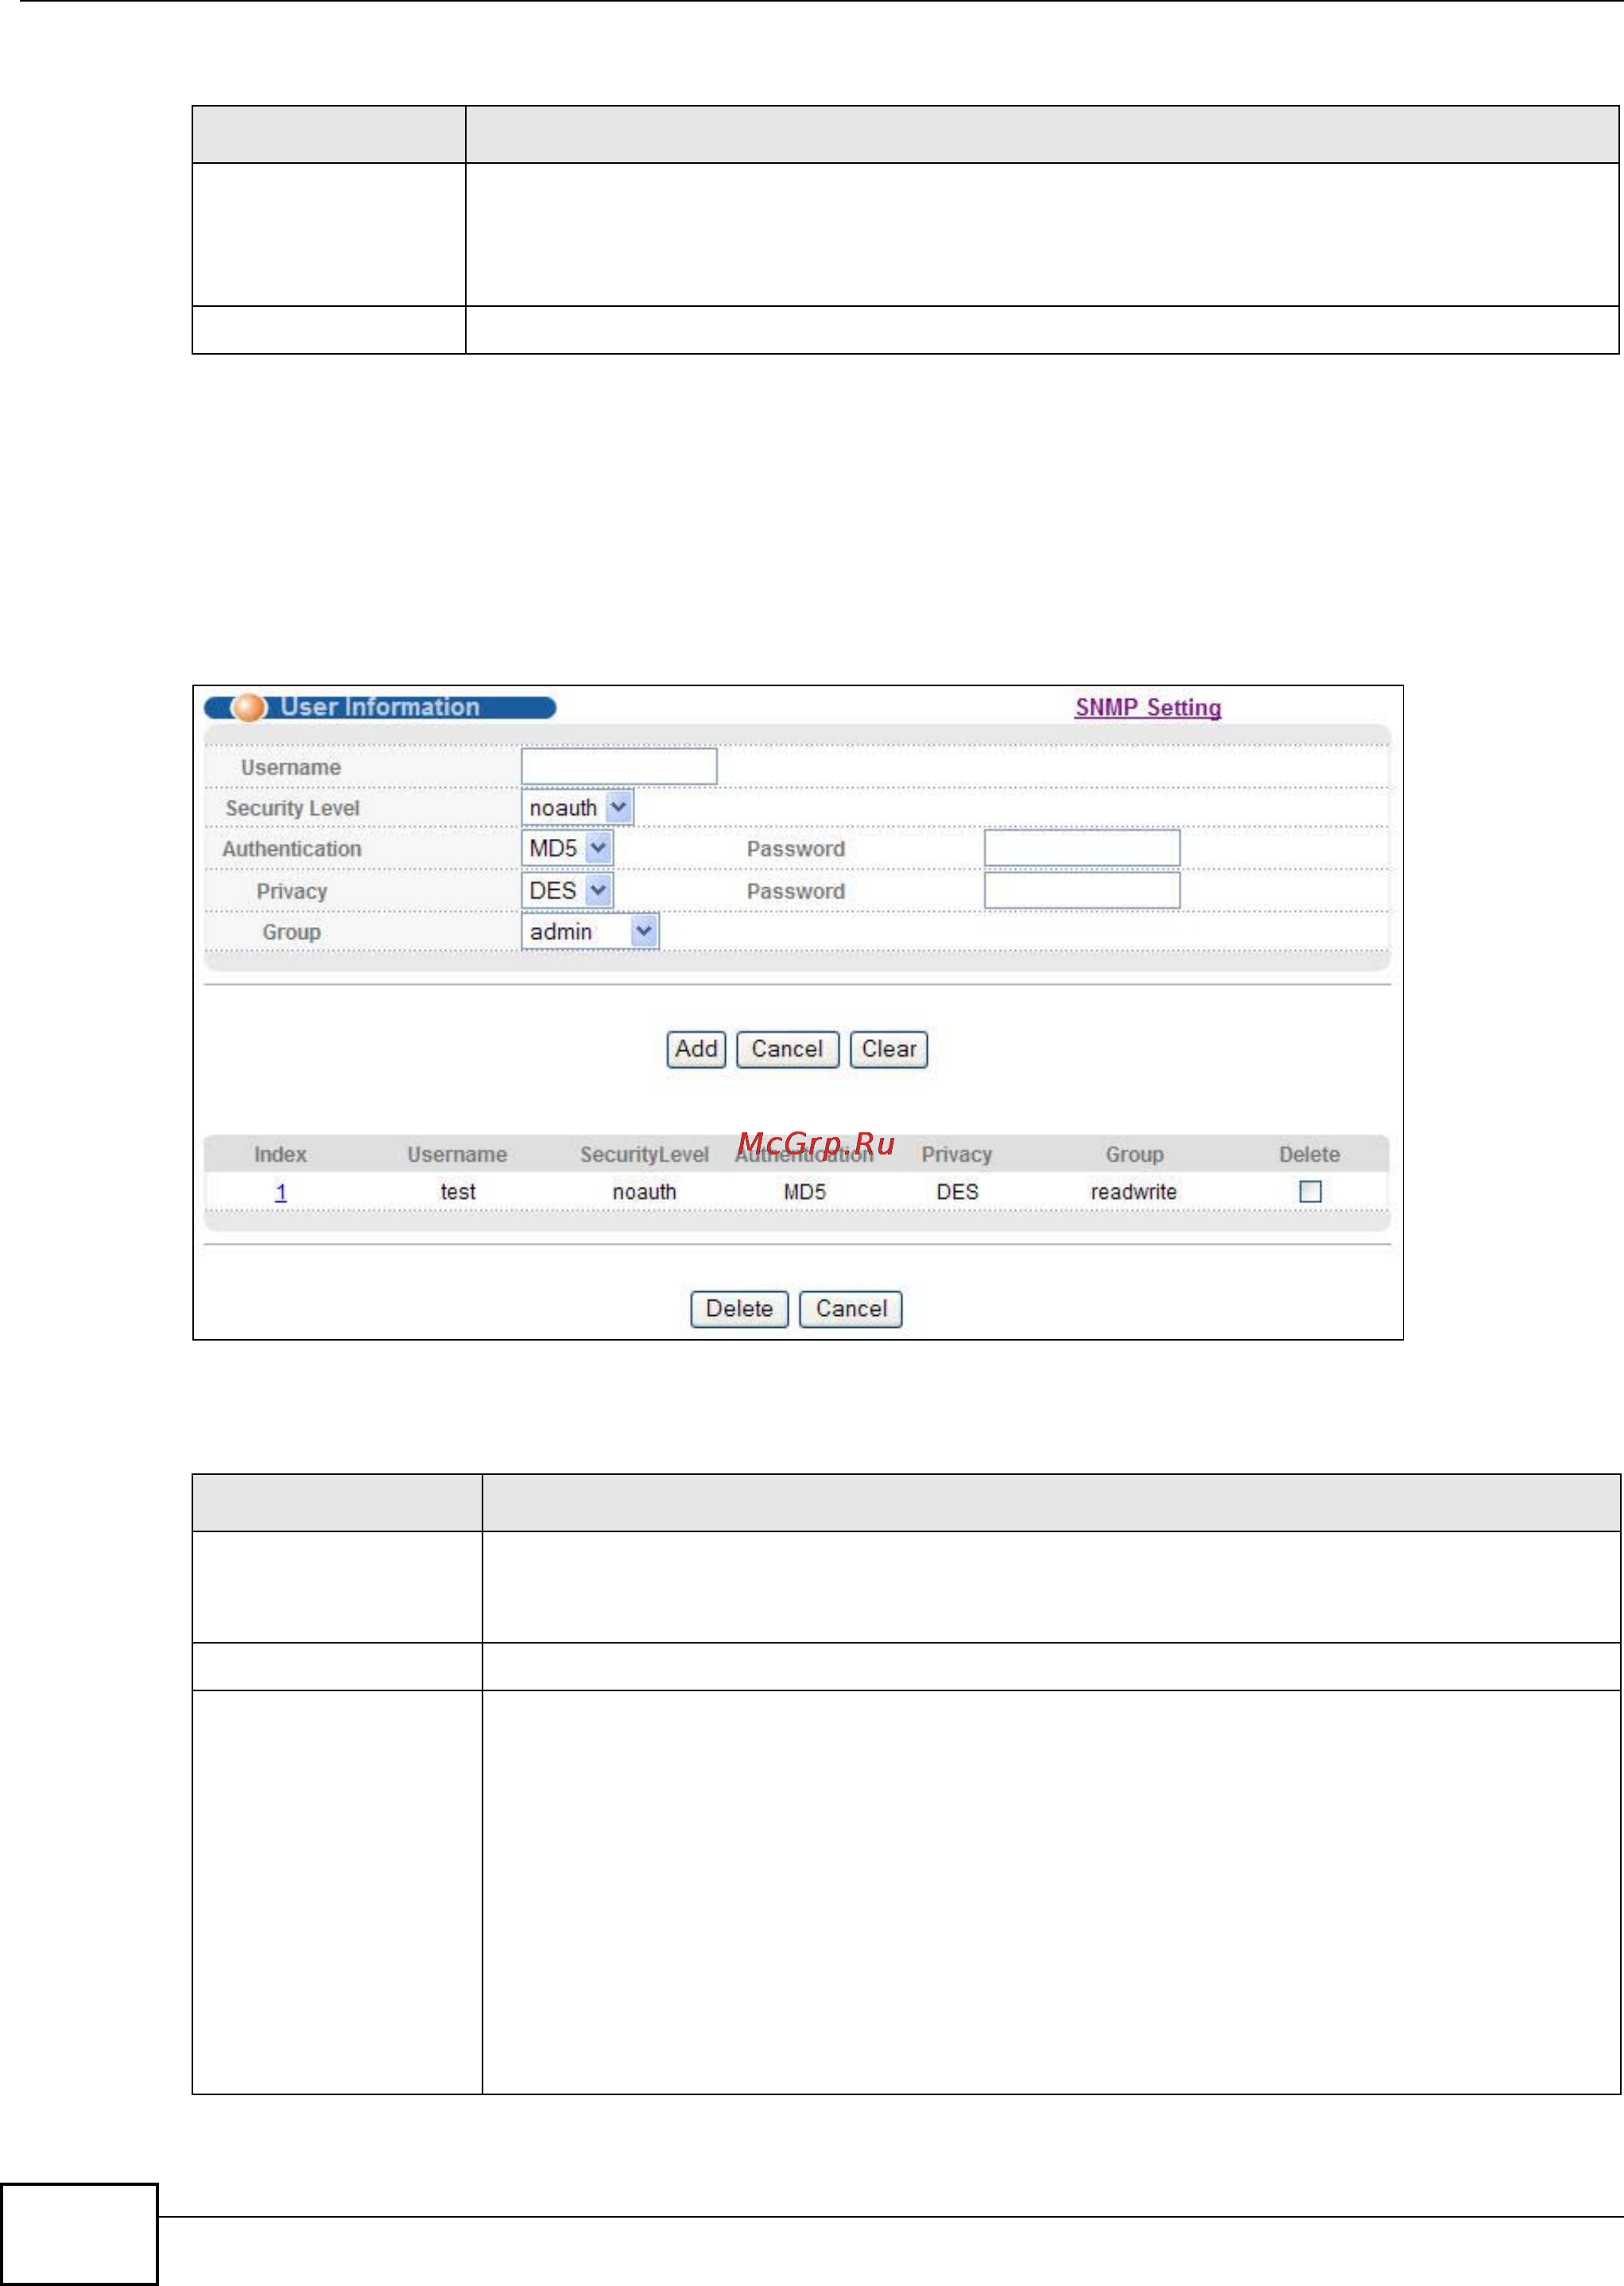
Task: Click the Group column header
Action: (x=1134, y=1154)
